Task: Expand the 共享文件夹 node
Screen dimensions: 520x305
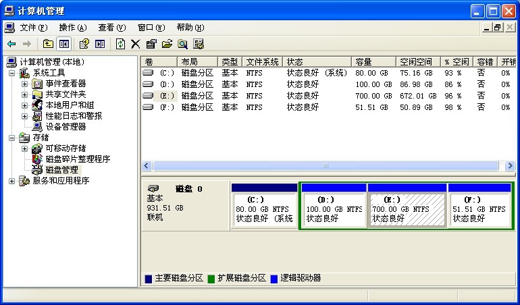Action: pyautogui.click(x=24, y=95)
